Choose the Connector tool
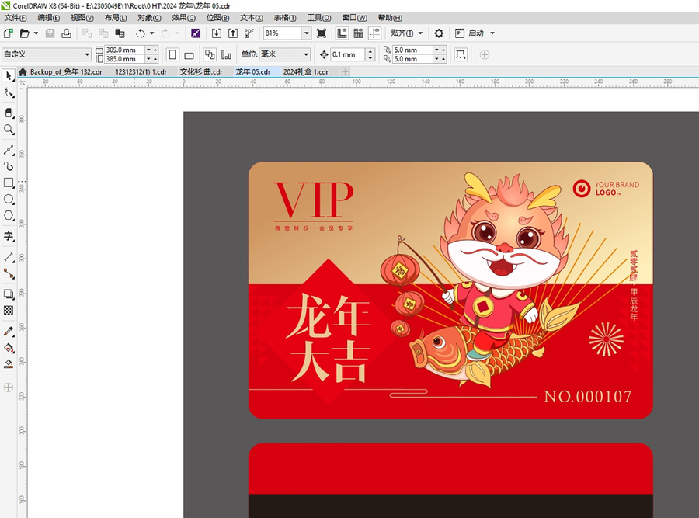Viewport: 699px width, 518px height. 9,273
